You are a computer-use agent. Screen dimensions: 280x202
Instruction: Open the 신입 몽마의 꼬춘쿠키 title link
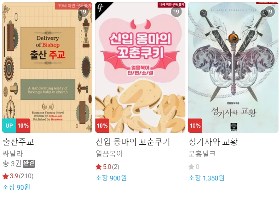pos(133,142)
